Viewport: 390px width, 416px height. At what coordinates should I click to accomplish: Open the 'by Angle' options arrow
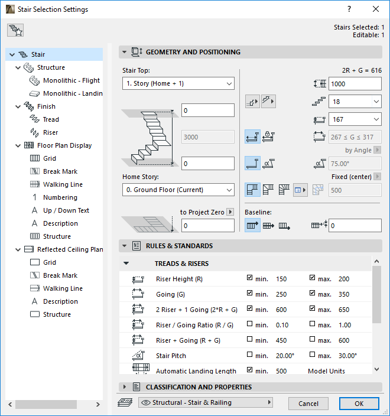pos(377,150)
